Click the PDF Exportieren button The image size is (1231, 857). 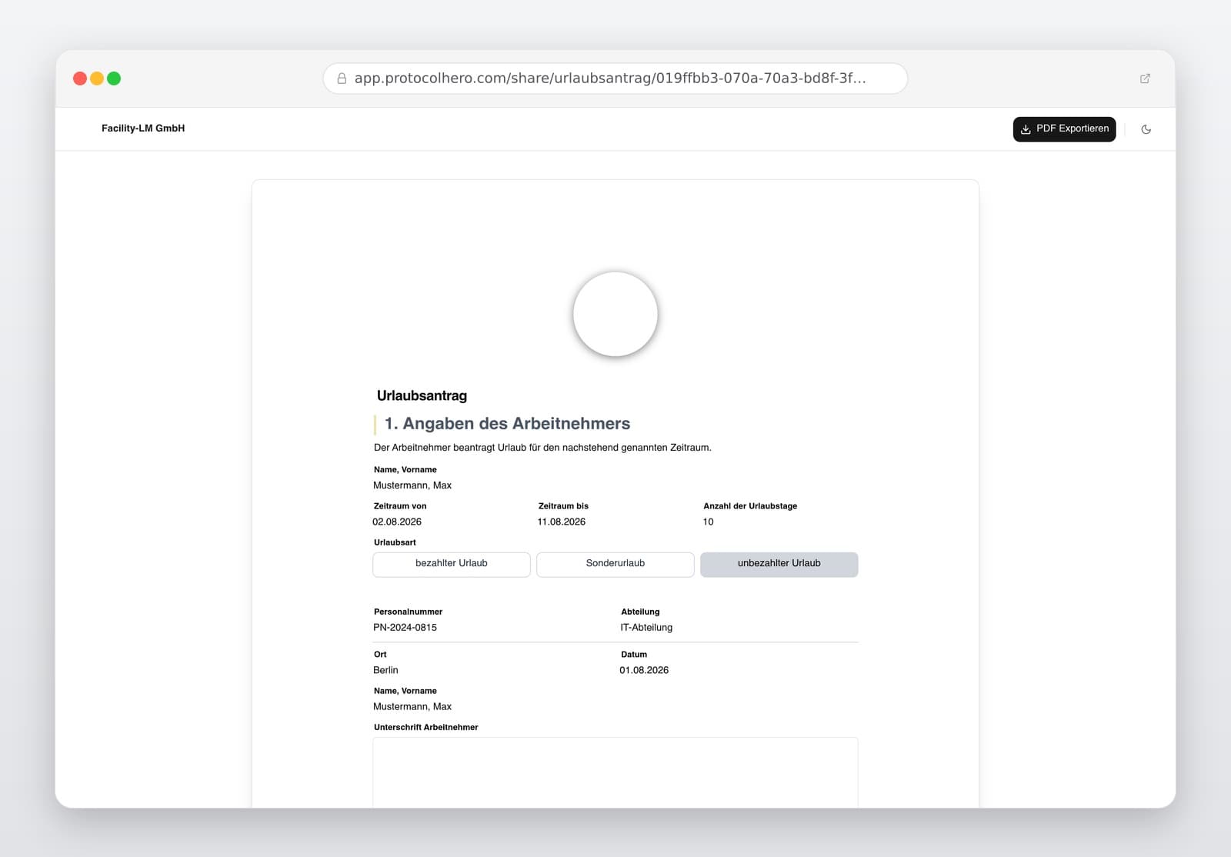click(x=1064, y=129)
